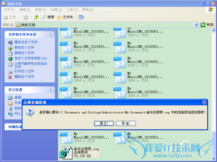
Task: Open the Forward button history dropdown arrow
Action: 31,17
